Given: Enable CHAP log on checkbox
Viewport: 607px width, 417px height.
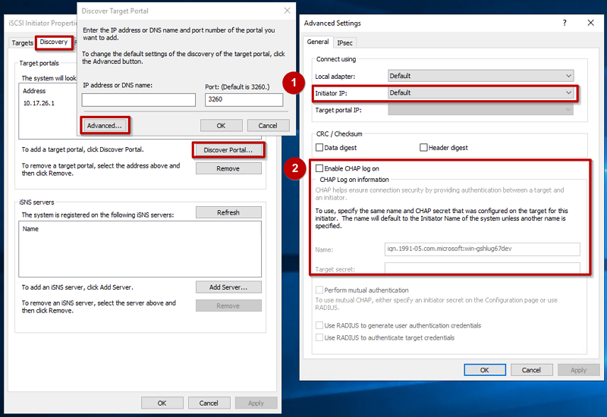Looking at the screenshot, I should (319, 168).
